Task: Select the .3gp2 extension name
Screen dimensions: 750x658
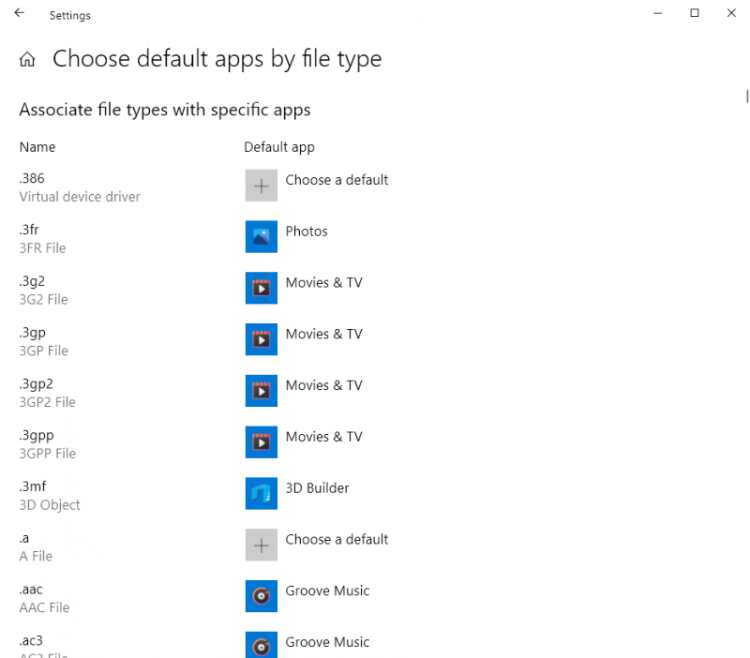Action: pos(37,384)
